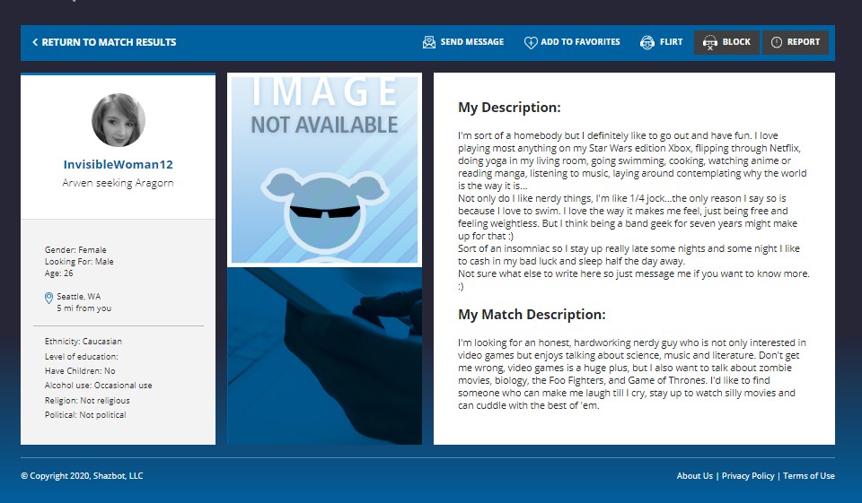Open the Terms of Use footer link
Viewport: 862px width, 503px height.
pos(808,476)
